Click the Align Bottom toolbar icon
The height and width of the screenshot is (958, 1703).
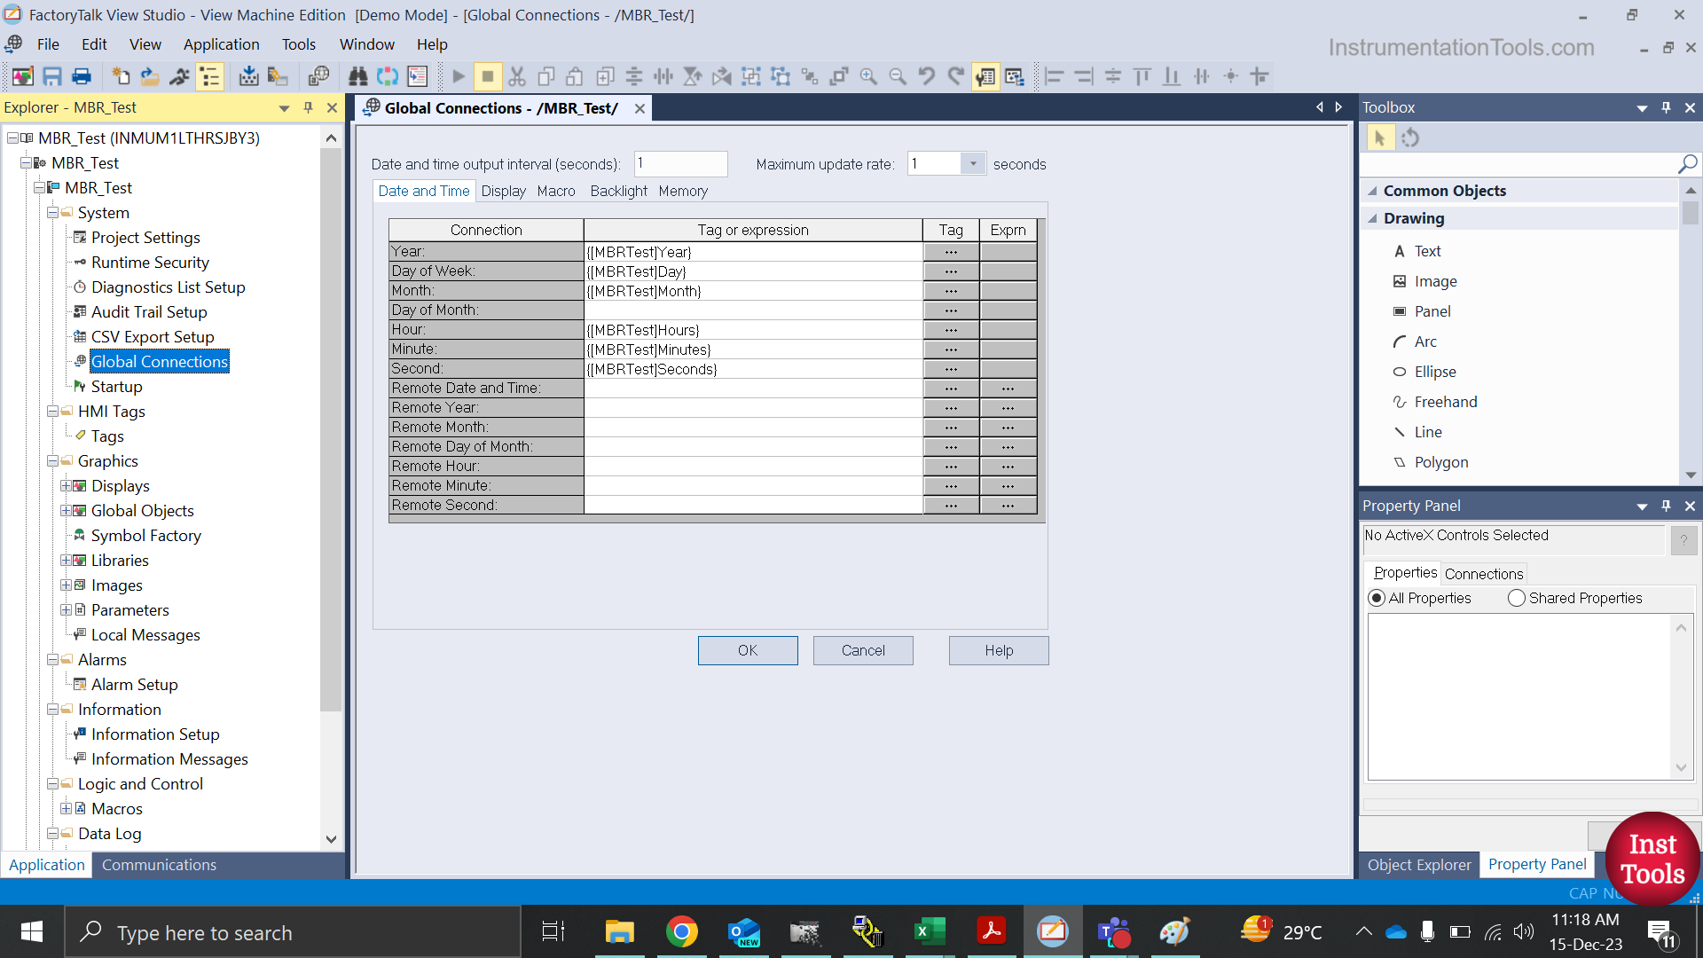1172,76
